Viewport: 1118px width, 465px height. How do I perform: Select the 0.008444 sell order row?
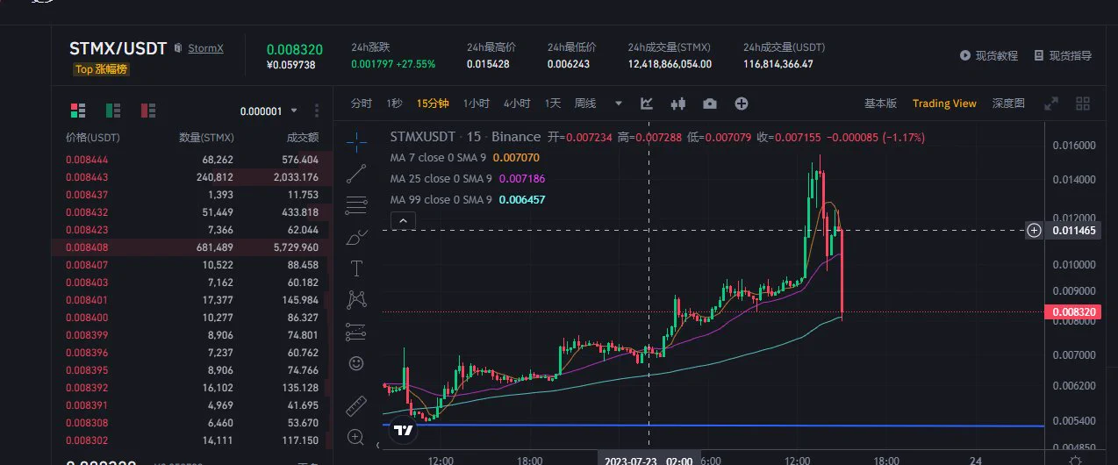[192, 160]
